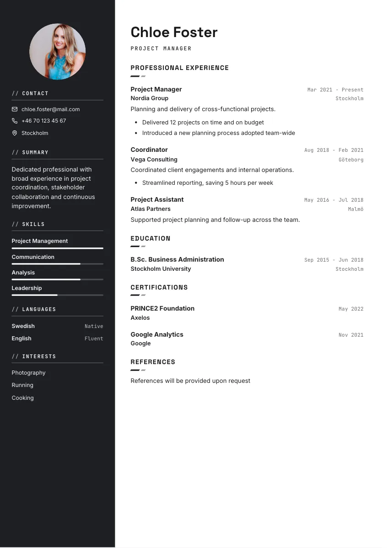Select the Chloe Foster name heading
Screen dimensions: 387x548
(174, 32)
